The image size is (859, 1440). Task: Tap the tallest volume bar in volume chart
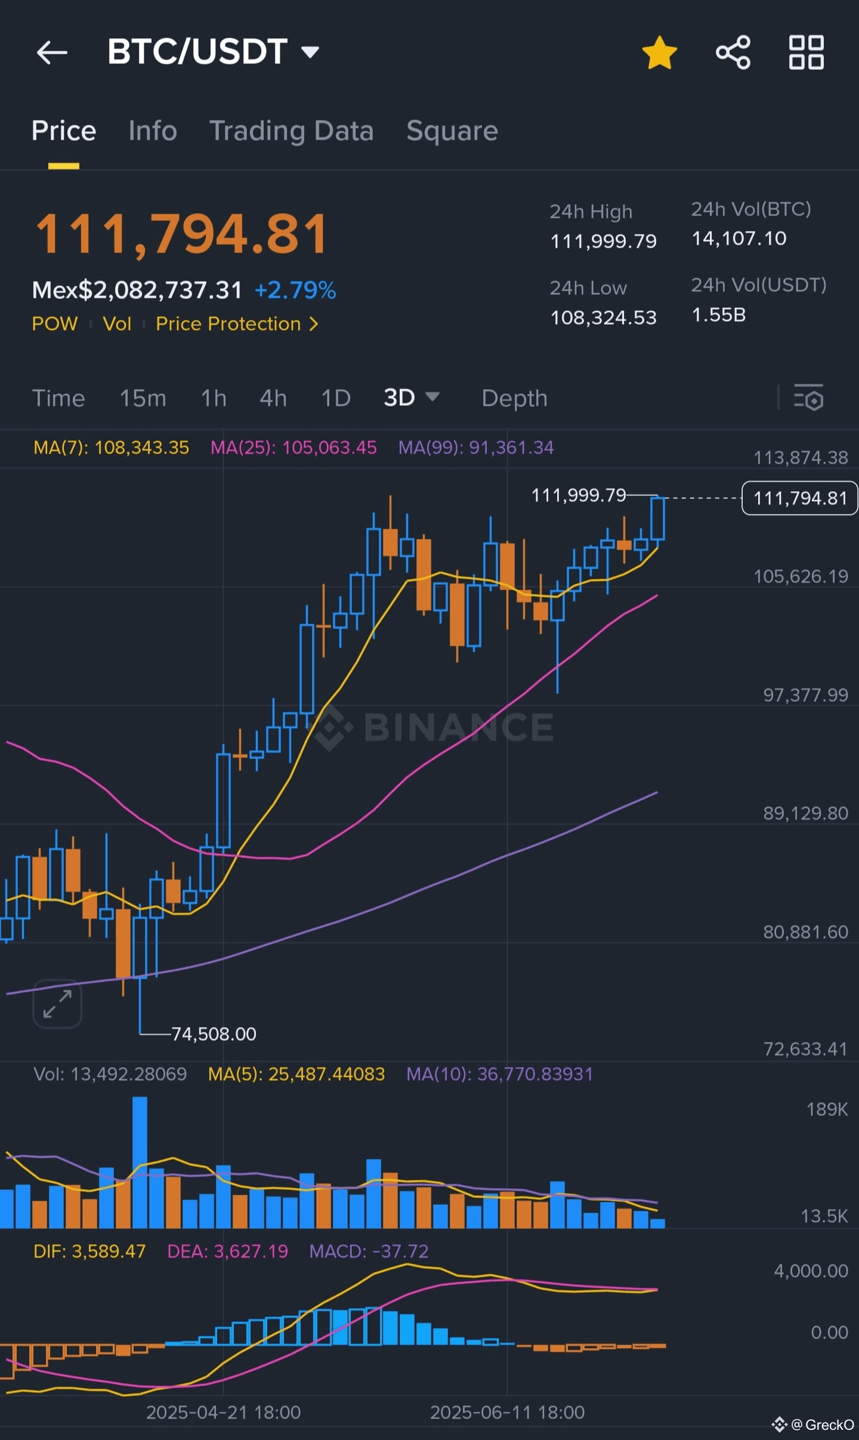[x=140, y=1161]
